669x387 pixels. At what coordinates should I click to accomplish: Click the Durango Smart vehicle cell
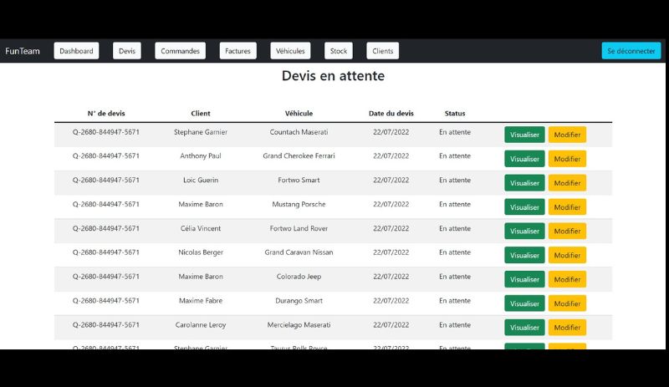(x=299, y=300)
